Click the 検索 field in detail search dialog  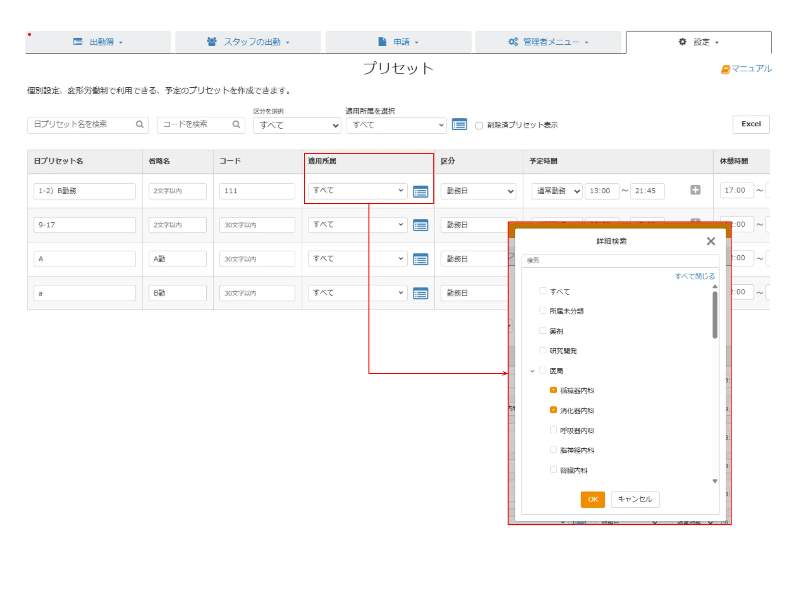coord(620,260)
